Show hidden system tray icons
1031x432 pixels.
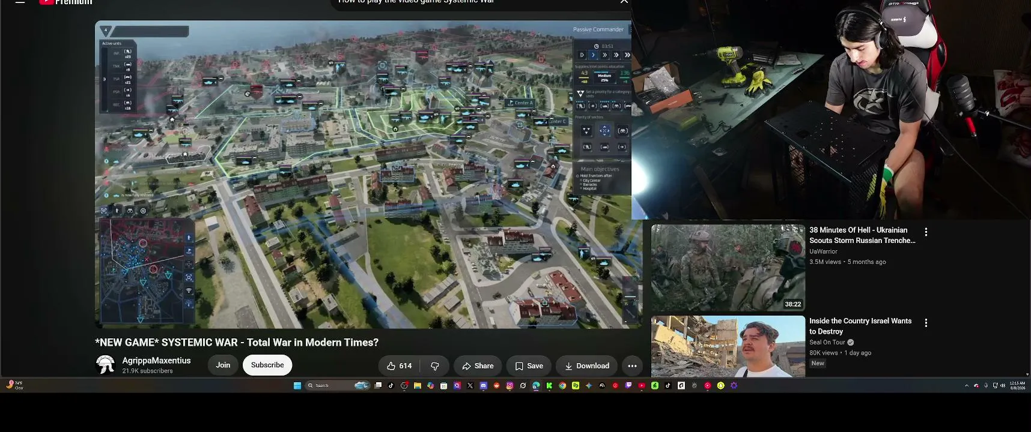(967, 386)
